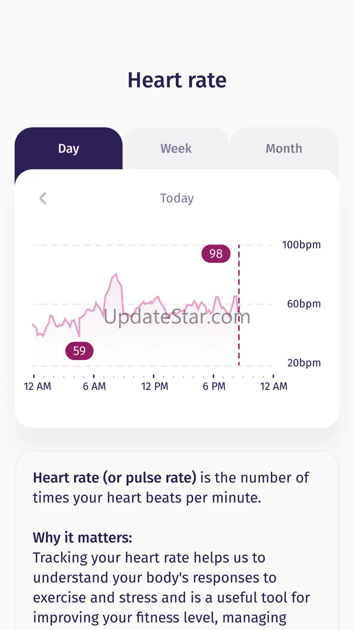Click the 100bpm axis label
Image resolution: width=354 pixels, height=630 pixels.
(301, 245)
